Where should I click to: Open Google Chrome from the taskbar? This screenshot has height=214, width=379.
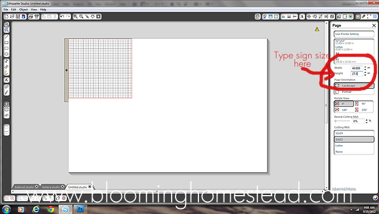[51, 209]
